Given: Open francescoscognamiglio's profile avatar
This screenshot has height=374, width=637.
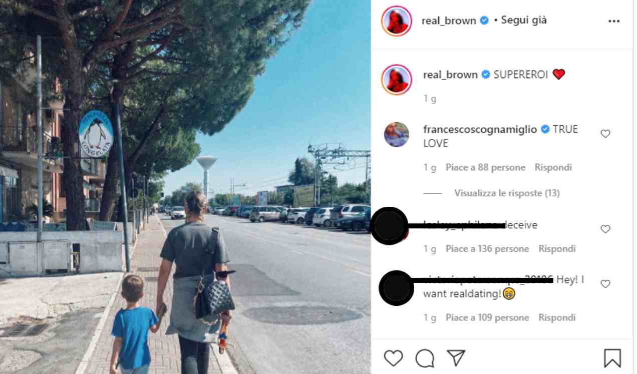Looking at the screenshot, I should (397, 134).
